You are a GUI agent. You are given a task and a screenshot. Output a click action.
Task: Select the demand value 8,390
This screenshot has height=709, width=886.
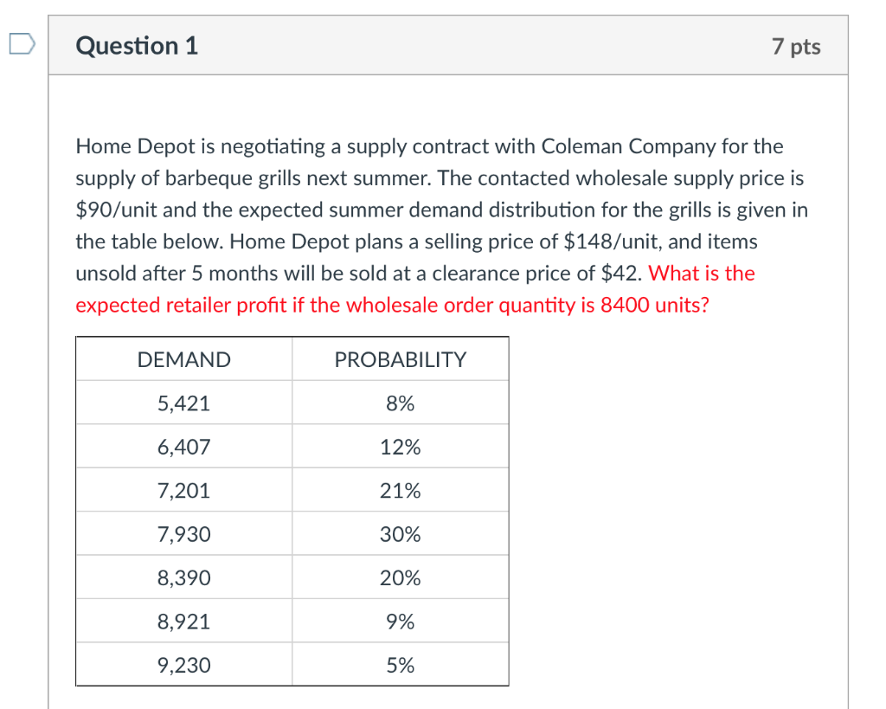(183, 577)
